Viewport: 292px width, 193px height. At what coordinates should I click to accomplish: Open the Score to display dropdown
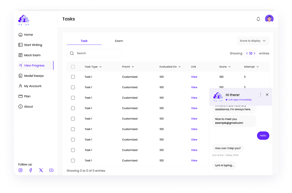pyautogui.click(x=253, y=41)
